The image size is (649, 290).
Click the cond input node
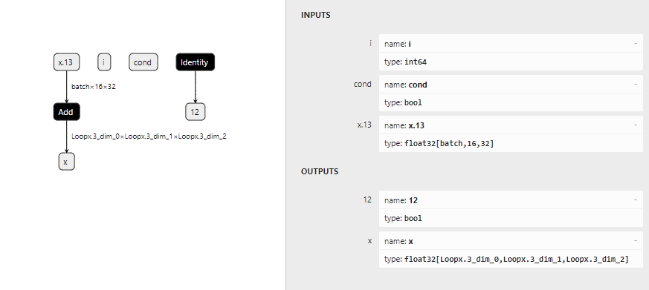(143, 62)
